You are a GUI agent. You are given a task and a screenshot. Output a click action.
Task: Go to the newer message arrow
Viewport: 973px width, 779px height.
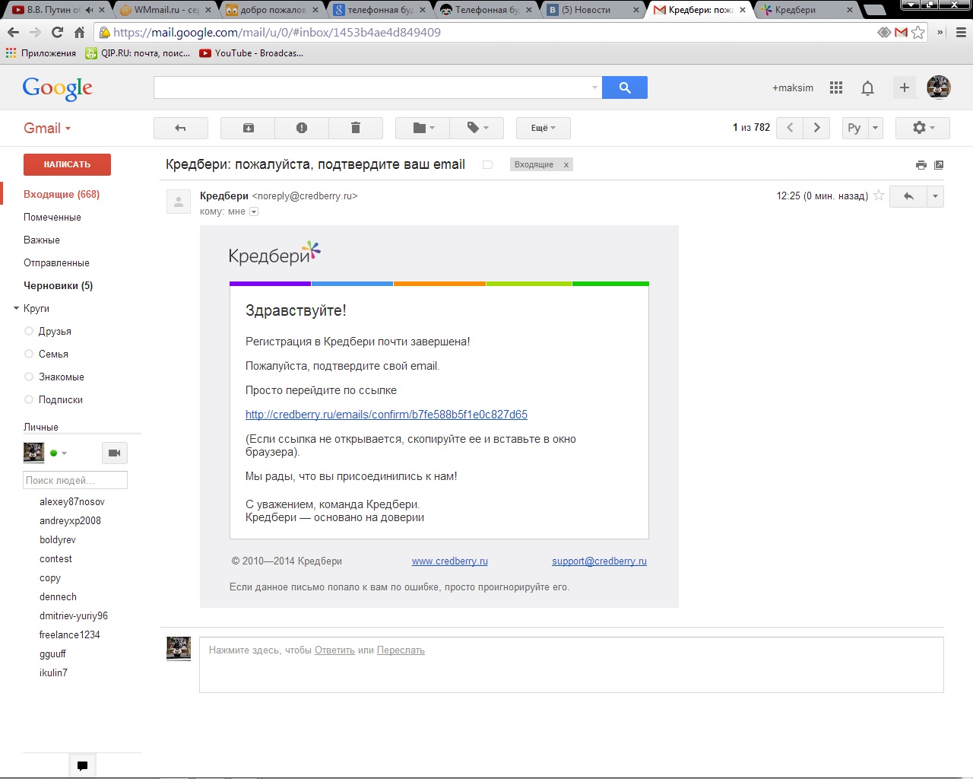click(x=790, y=128)
